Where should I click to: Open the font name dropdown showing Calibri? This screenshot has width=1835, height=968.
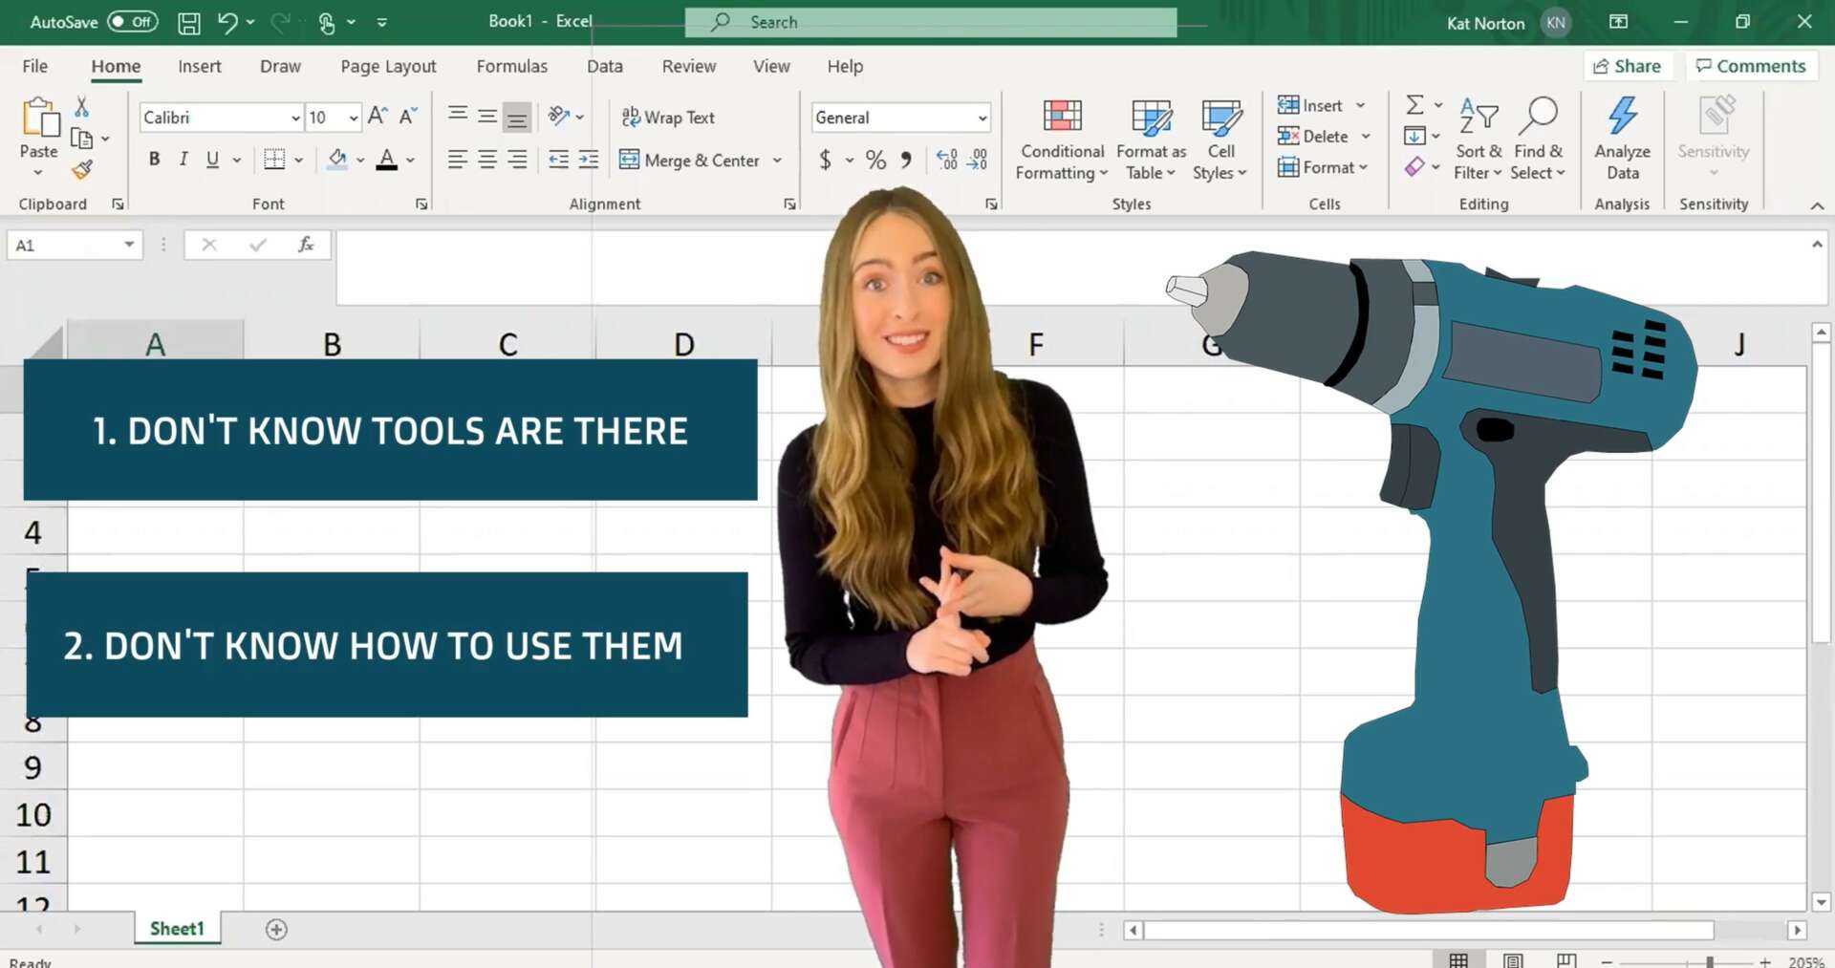(295, 118)
